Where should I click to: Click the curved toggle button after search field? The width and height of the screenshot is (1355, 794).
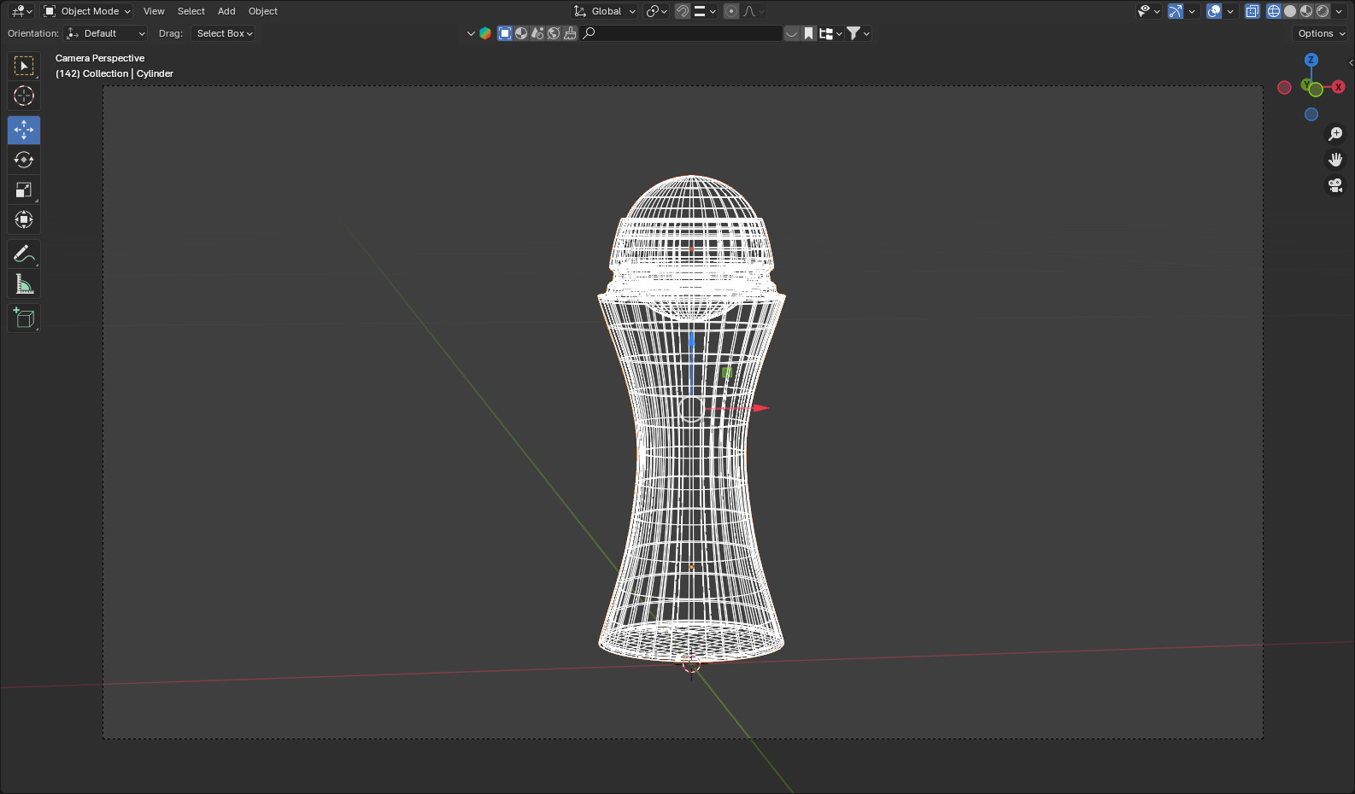tap(792, 33)
